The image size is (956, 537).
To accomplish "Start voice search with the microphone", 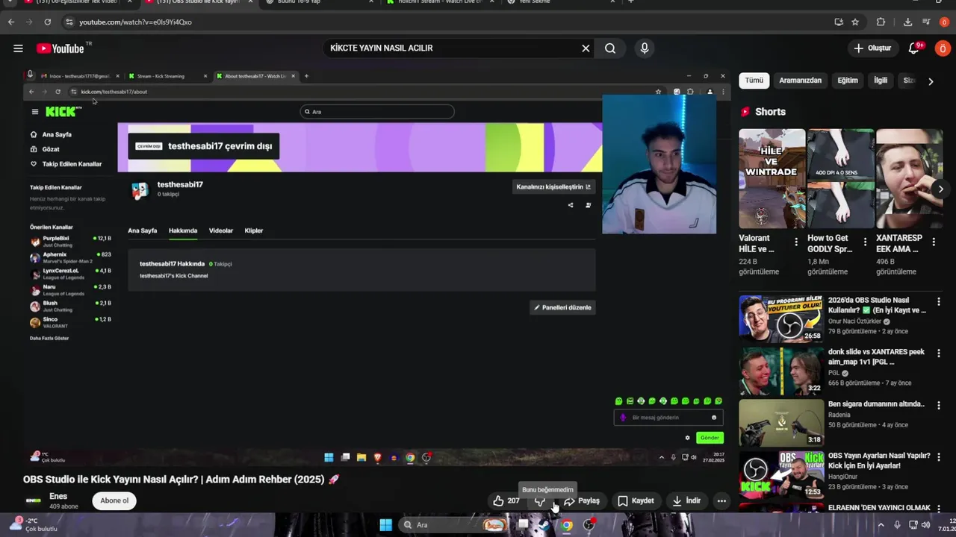I will (x=645, y=48).
